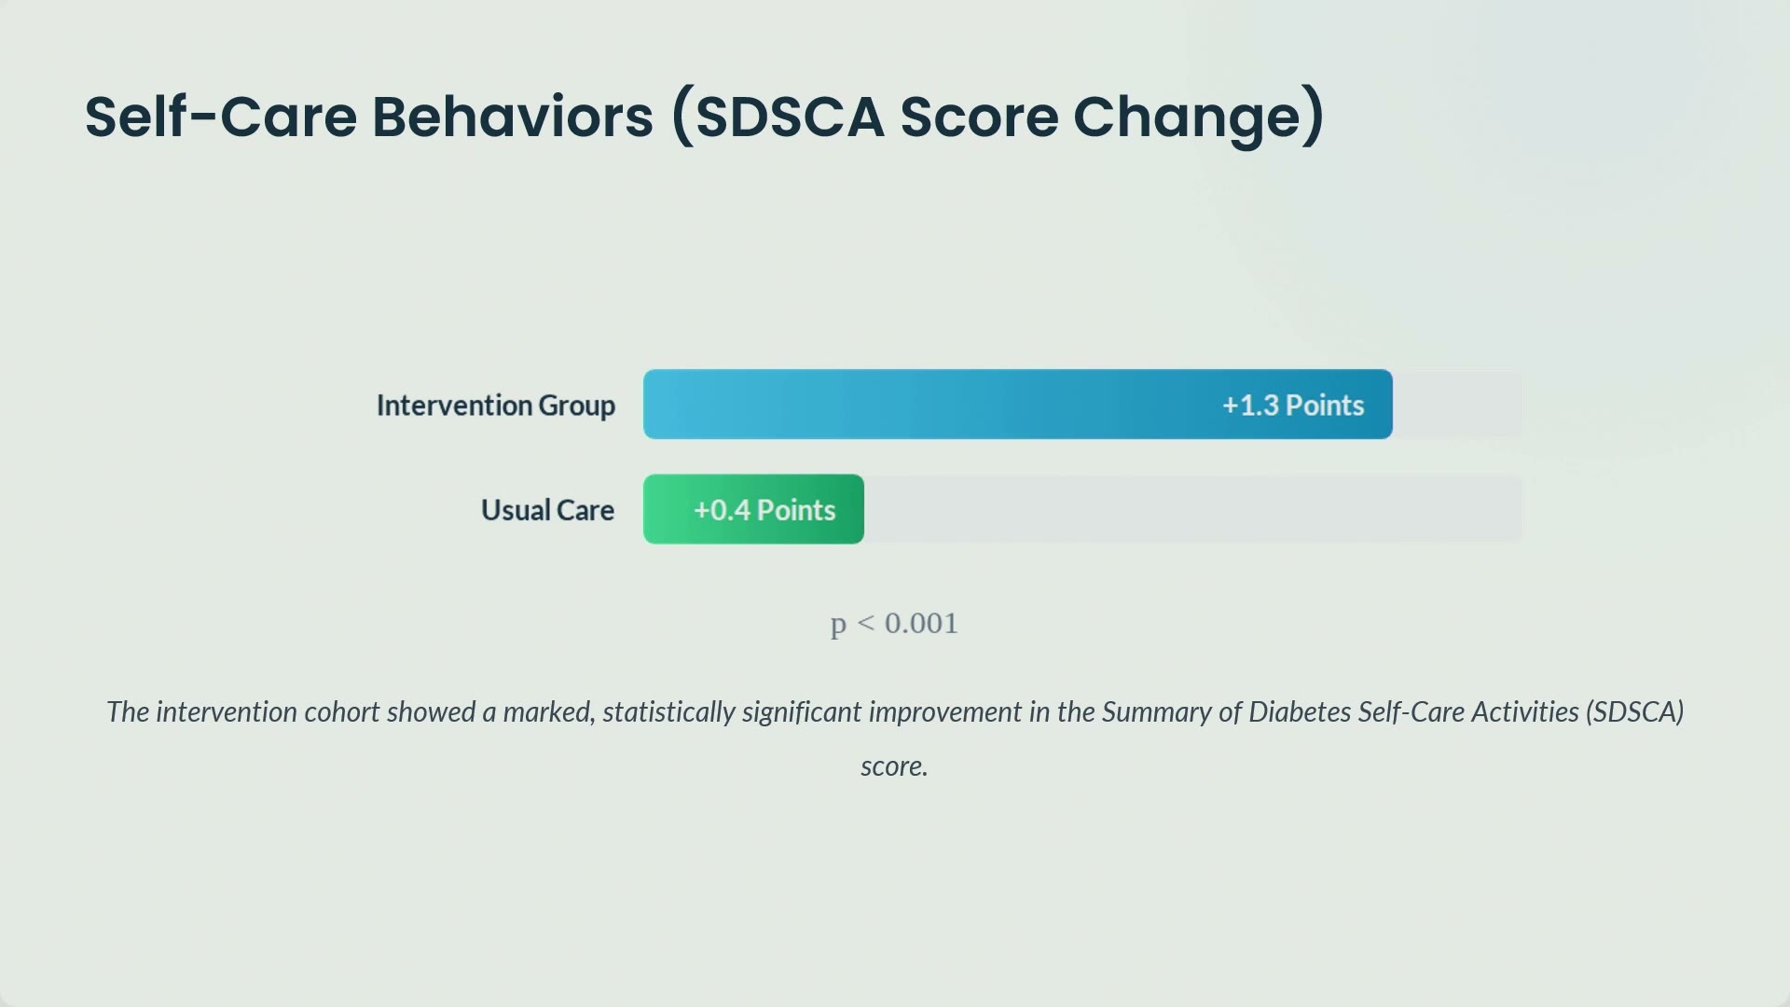Select the Usual Care label
1790x1007 pixels.
pyautogui.click(x=547, y=510)
